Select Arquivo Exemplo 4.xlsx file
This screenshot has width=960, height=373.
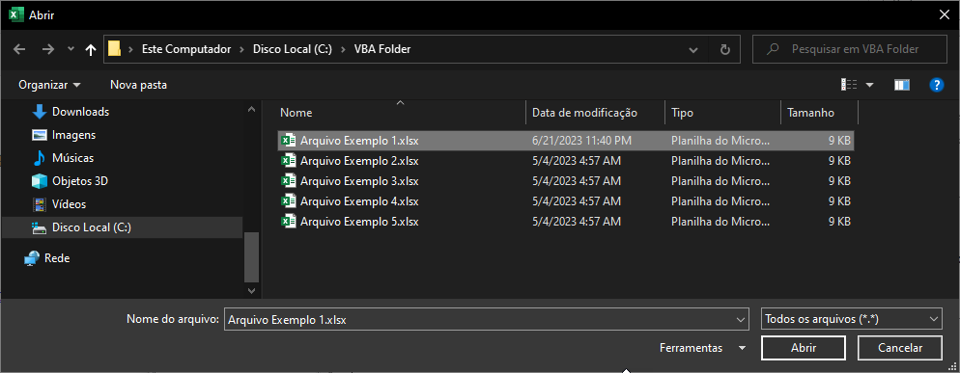(x=566, y=201)
